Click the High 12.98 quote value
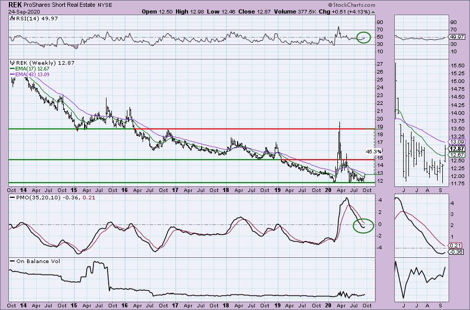This screenshot has width=470, height=310. tap(189, 11)
